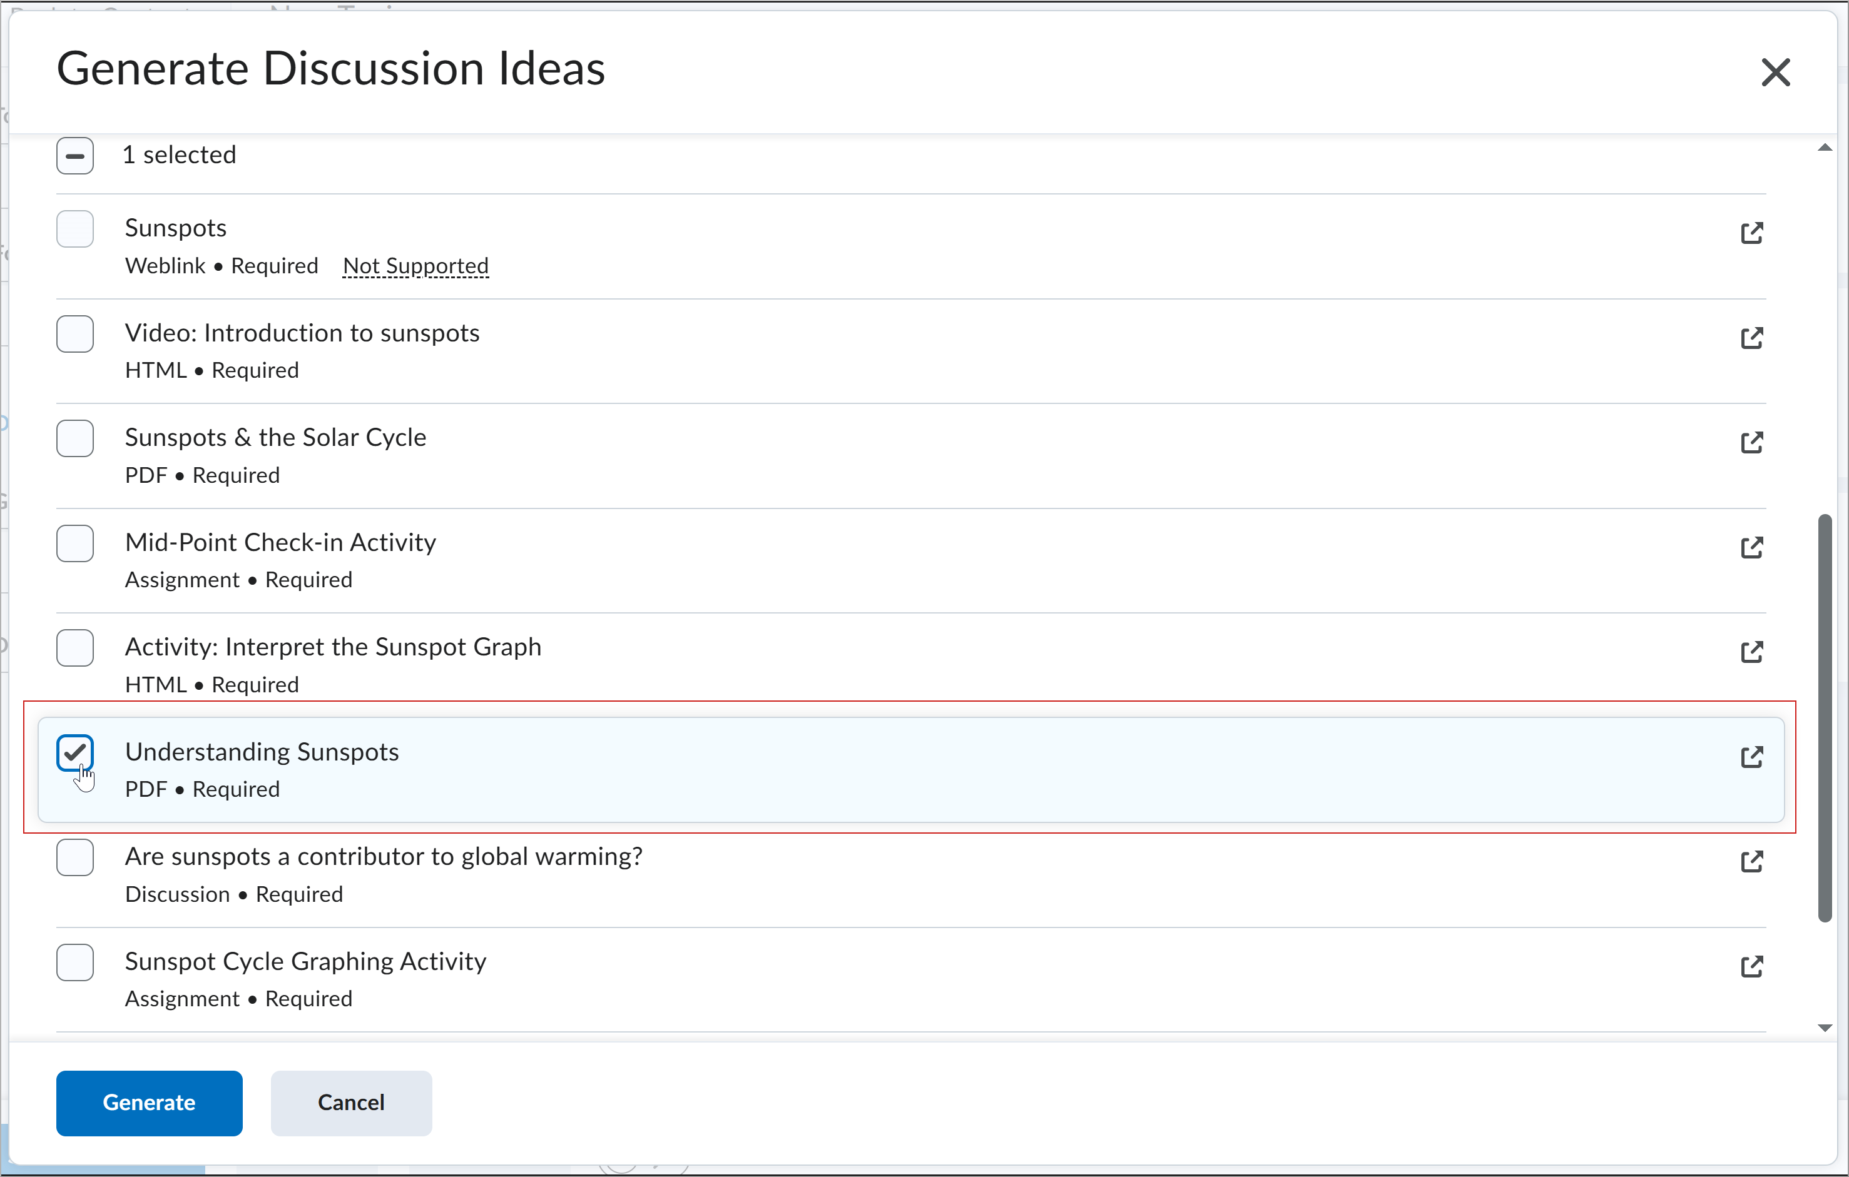The image size is (1849, 1177).
Task: Click the scroll down arrow of the list
Action: click(1825, 1028)
